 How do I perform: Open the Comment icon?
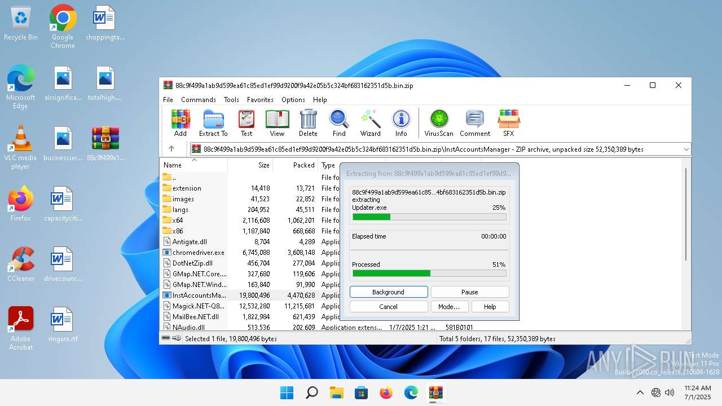click(475, 123)
